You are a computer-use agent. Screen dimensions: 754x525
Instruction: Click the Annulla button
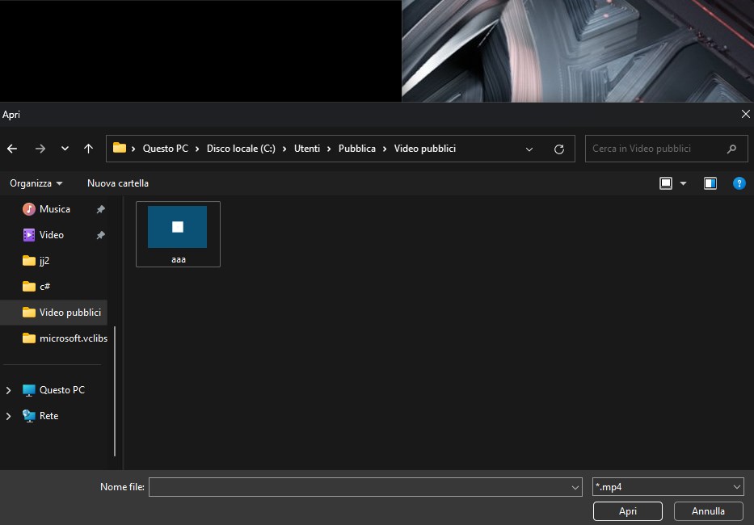tap(708, 511)
